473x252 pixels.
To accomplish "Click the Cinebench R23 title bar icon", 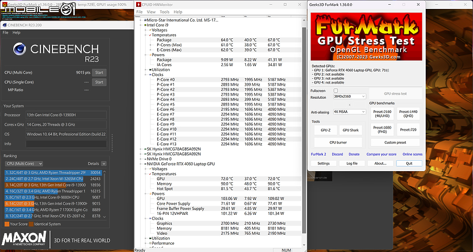I will (5, 25).
